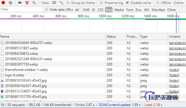
Task: Toggle the red filter funnel icon
Action: [27, 3]
